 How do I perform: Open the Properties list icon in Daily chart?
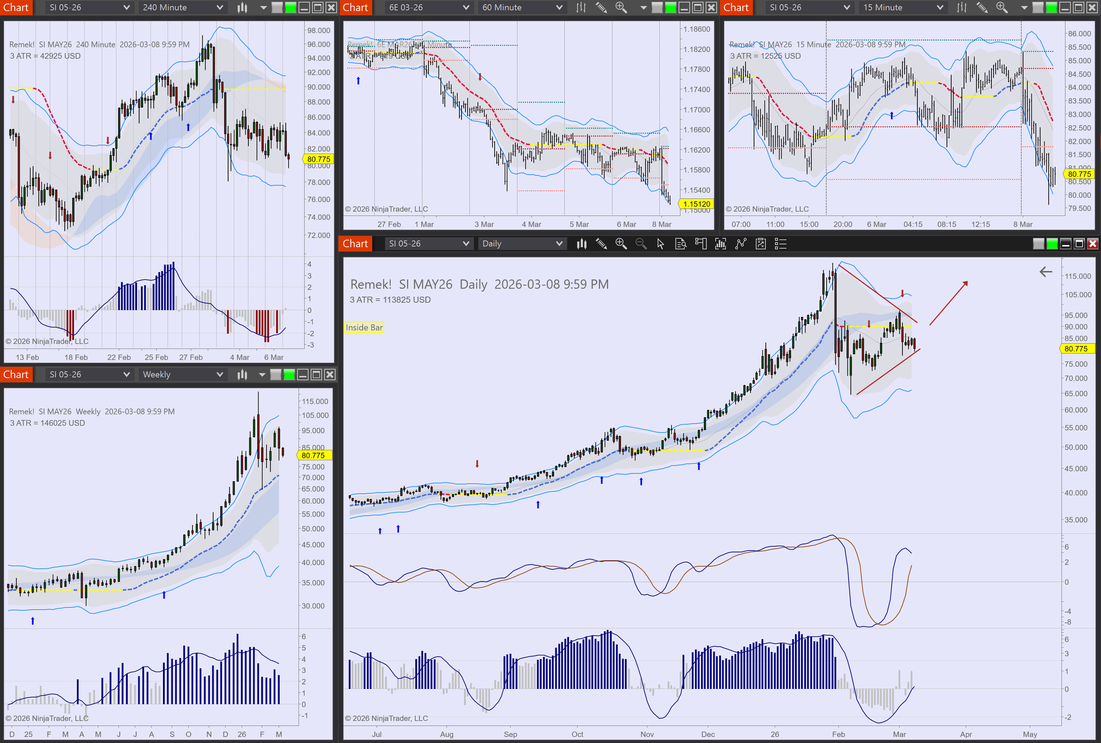(780, 244)
